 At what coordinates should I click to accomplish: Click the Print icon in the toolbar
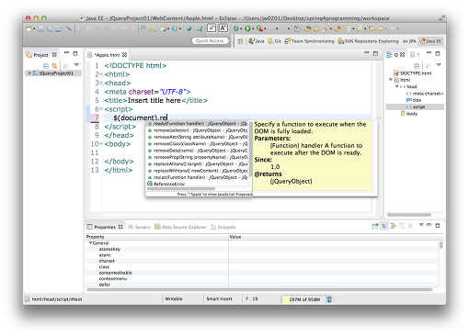tap(58, 28)
